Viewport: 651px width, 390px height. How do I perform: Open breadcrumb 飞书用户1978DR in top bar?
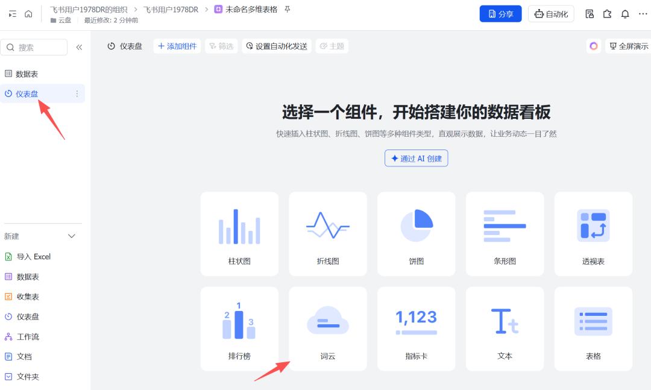[x=171, y=9]
